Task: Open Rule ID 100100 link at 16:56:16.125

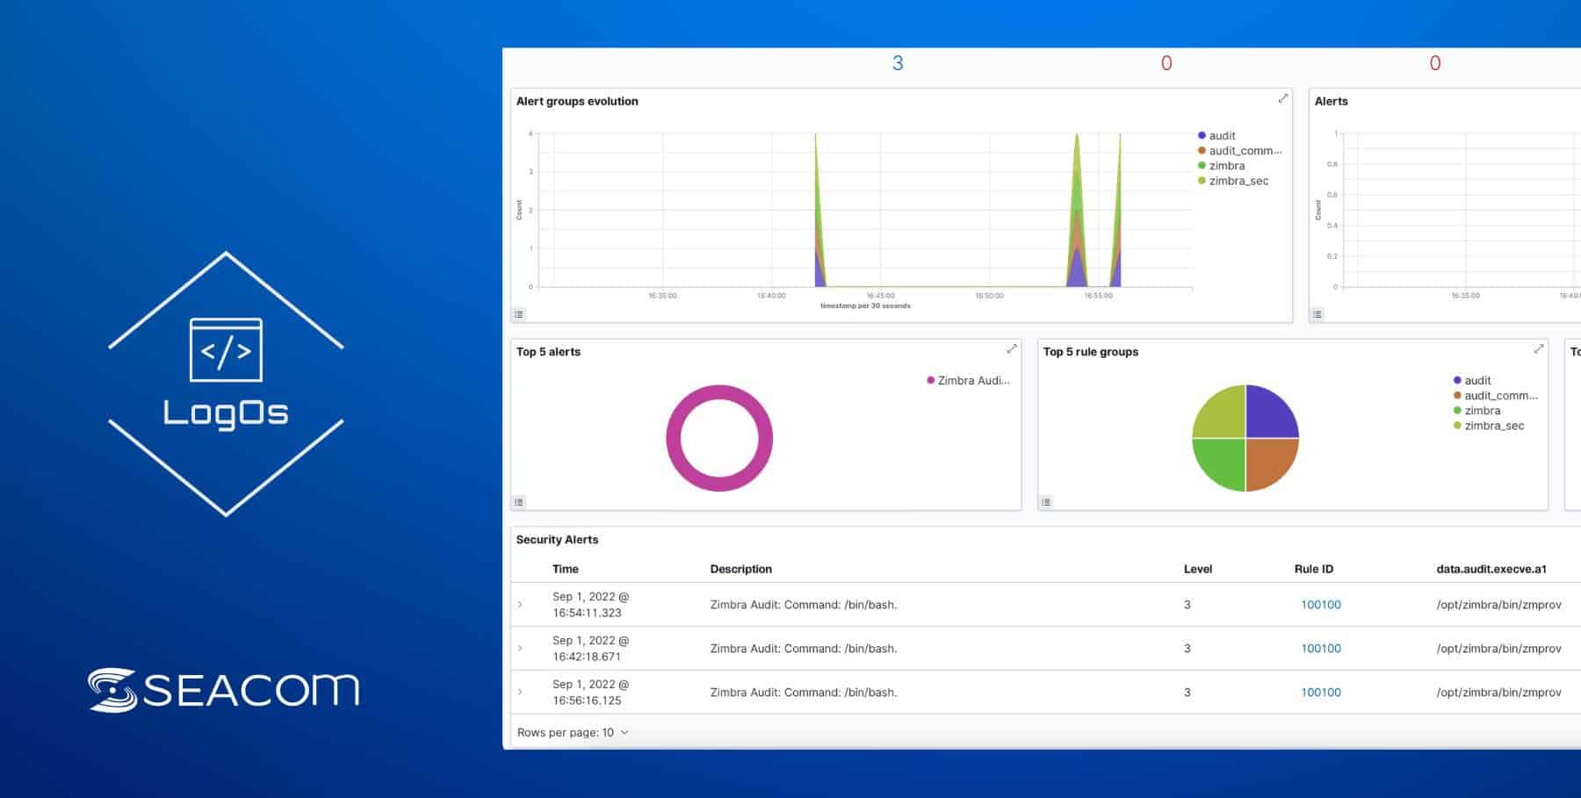Action: 1321,693
